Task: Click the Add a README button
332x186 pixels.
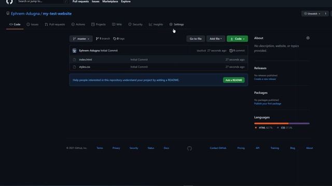Action: (234, 80)
